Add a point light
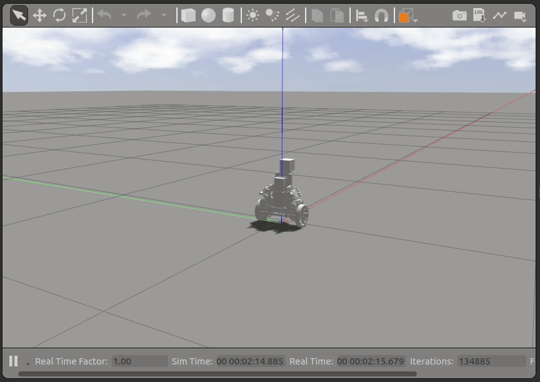The image size is (540, 382). pyautogui.click(x=252, y=16)
